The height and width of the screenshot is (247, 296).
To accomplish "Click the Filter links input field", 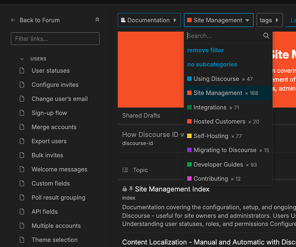I will click(x=55, y=39).
